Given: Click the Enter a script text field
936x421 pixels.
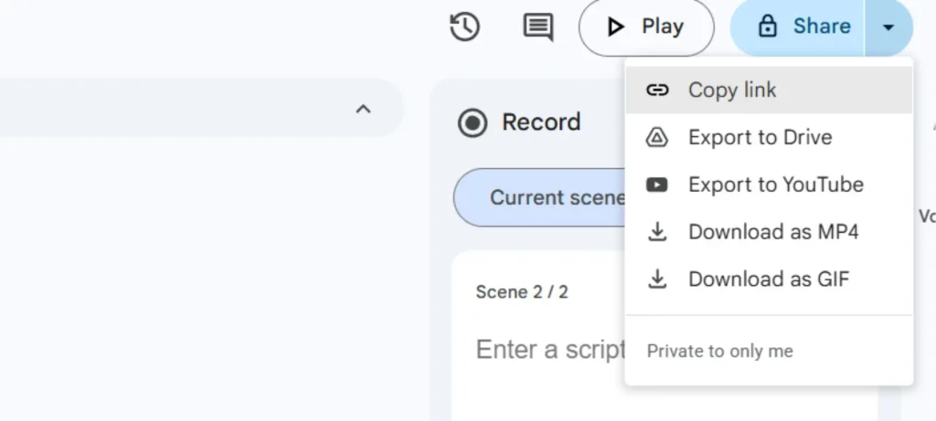Looking at the screenshot, I should [x=548, y=349].
